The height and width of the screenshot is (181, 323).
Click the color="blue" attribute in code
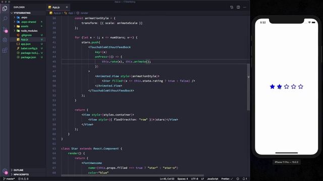coord(98,173)
